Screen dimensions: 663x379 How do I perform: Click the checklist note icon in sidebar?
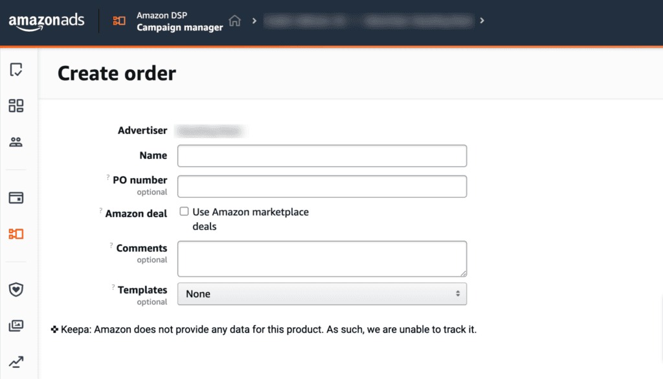pos(16,70)
